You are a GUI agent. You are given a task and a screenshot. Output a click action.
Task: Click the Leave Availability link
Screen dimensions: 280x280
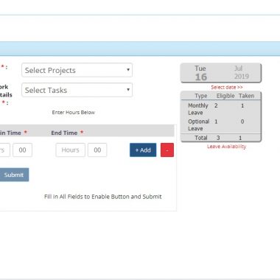coord(226,147)
